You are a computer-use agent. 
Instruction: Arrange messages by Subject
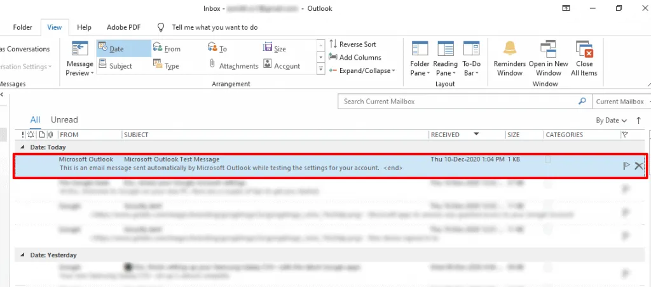pyautogui.click(x=115, y=65)
